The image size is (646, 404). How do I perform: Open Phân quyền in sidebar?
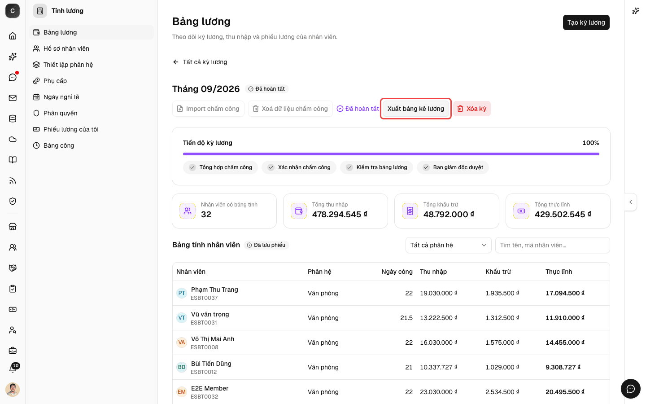point(92,113)
